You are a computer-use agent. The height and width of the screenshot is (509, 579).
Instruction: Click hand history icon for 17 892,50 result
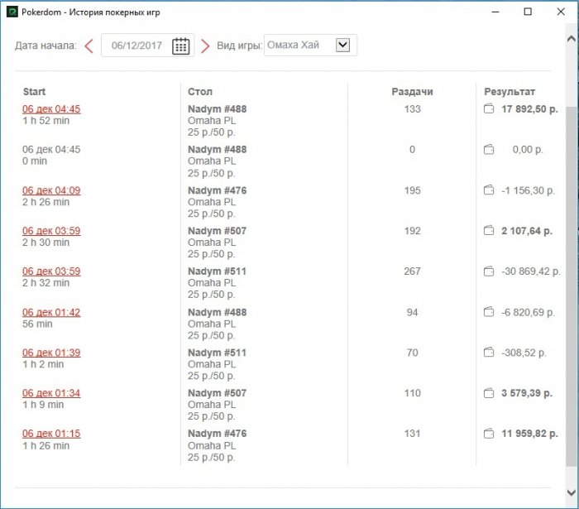489,109
